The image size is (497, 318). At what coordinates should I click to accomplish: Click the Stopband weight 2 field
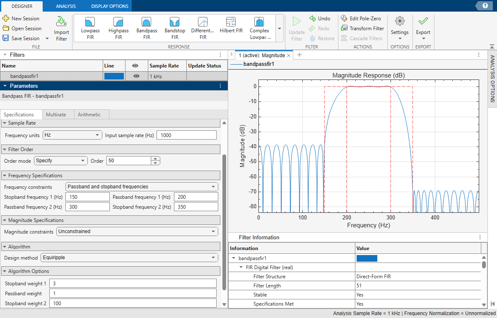133,304
